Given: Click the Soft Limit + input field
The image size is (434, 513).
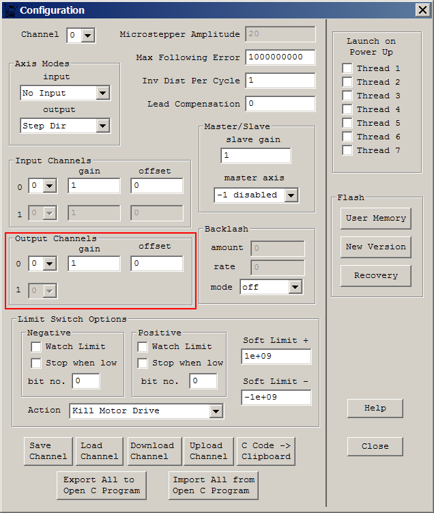Looking at the screenshot, I should 276,357.
